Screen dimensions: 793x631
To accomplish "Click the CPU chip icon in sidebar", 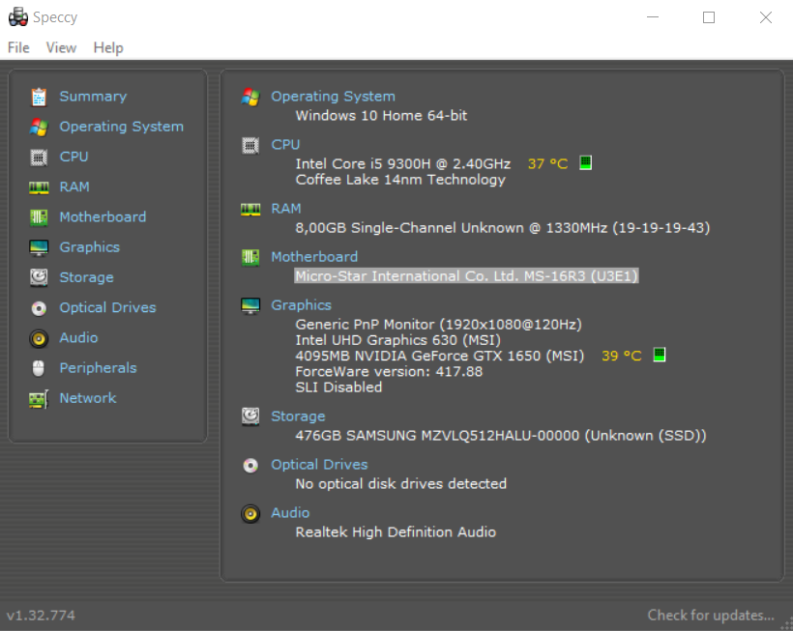I will (39, 157).
